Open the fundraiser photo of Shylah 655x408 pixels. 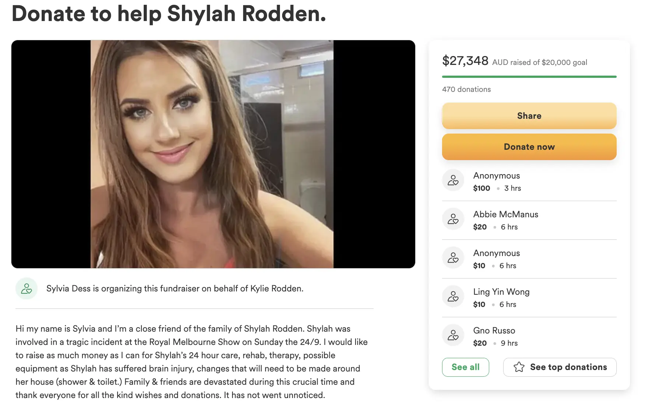(x=213, y=154)
